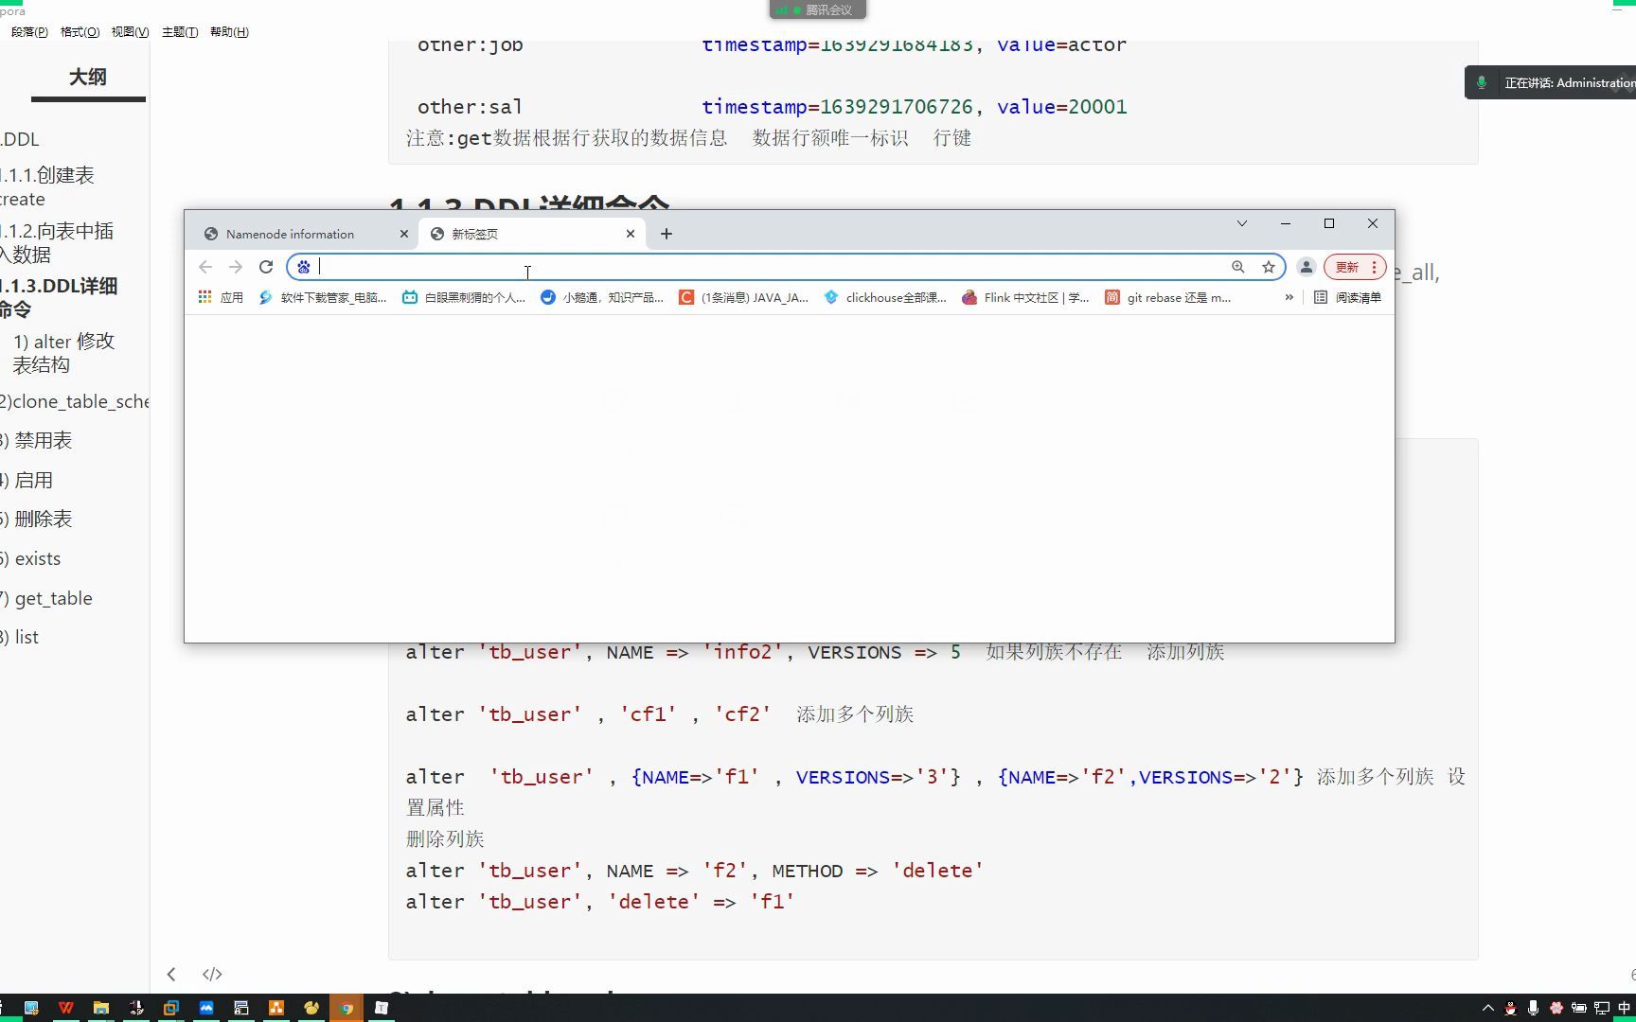1636x1022 pixels.
Task: Click remote desktop taskbar icon
Action: [31, 1008]
